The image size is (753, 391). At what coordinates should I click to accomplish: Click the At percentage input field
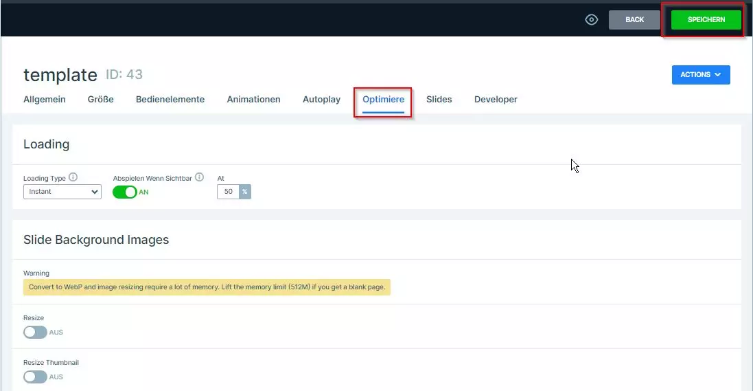pyautogui.click(x=229, y=192)
